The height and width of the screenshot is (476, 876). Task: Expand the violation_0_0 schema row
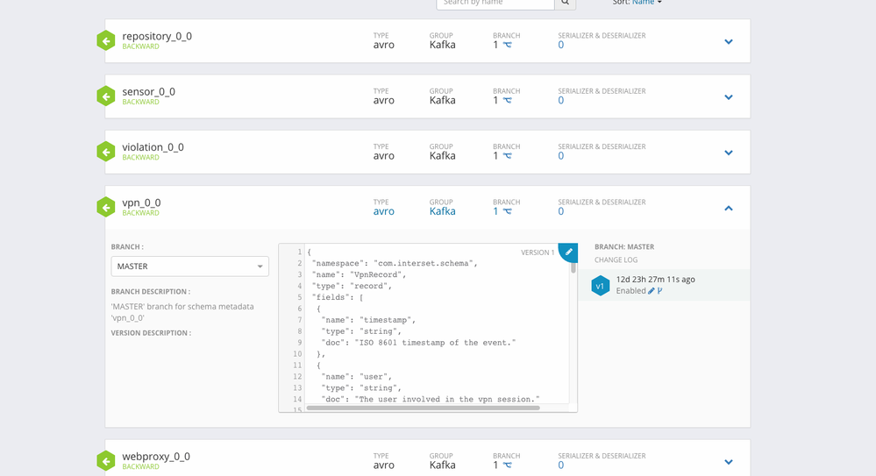pos(728,153)
